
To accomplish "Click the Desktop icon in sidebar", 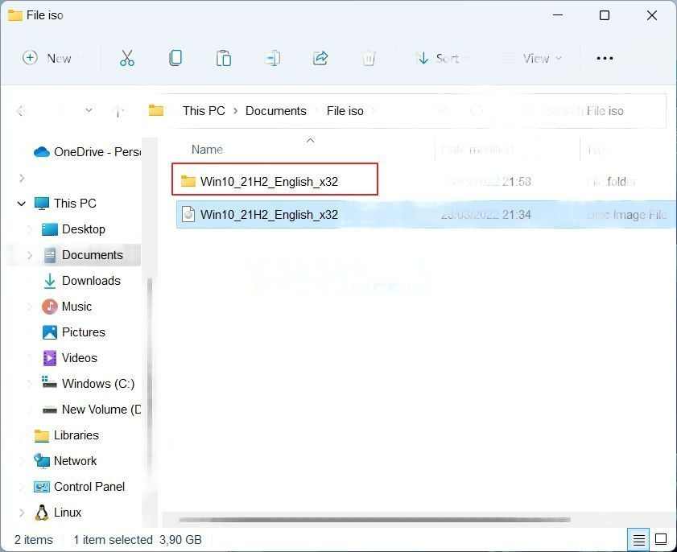I will coord(50,229).
